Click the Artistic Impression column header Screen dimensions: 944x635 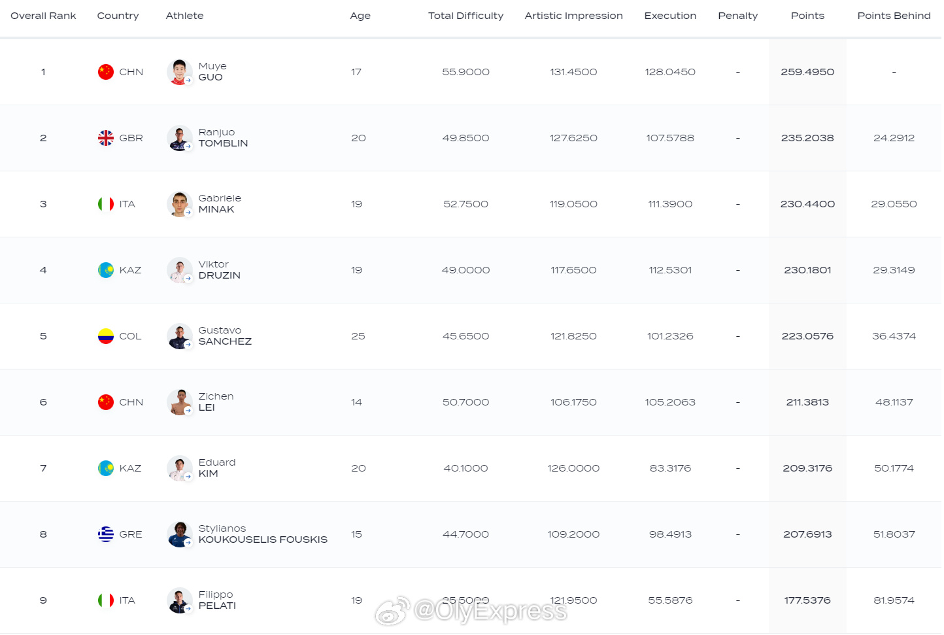[573, 16]
